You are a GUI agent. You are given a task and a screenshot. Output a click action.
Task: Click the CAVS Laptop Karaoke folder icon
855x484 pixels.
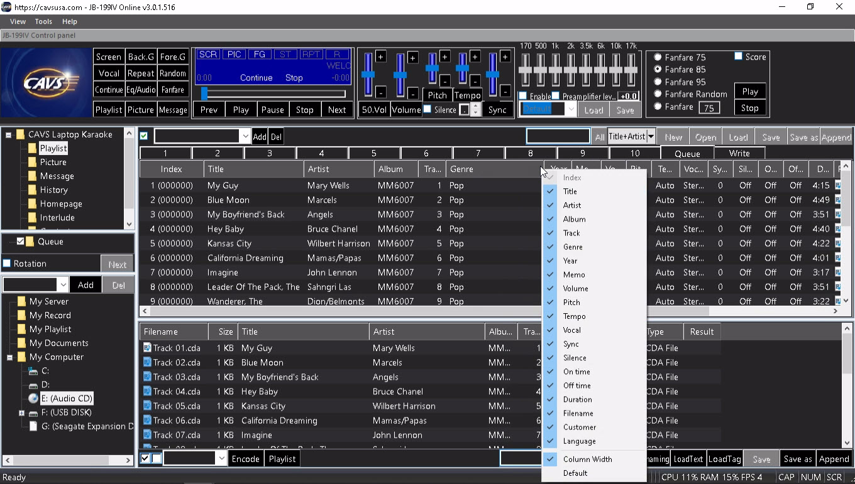coord(20,134)
